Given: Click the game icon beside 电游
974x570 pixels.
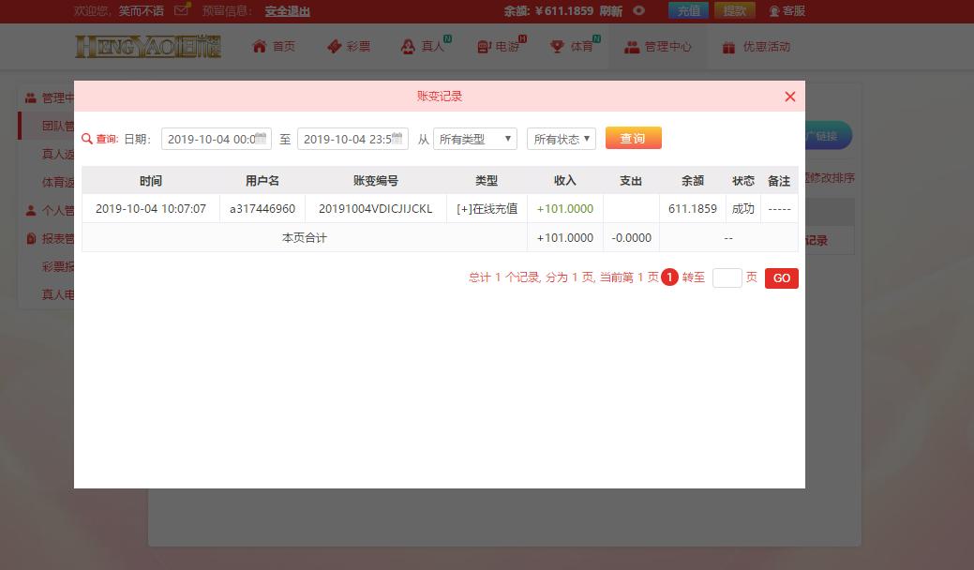Looking at the screenshot, I should (484, 47).
